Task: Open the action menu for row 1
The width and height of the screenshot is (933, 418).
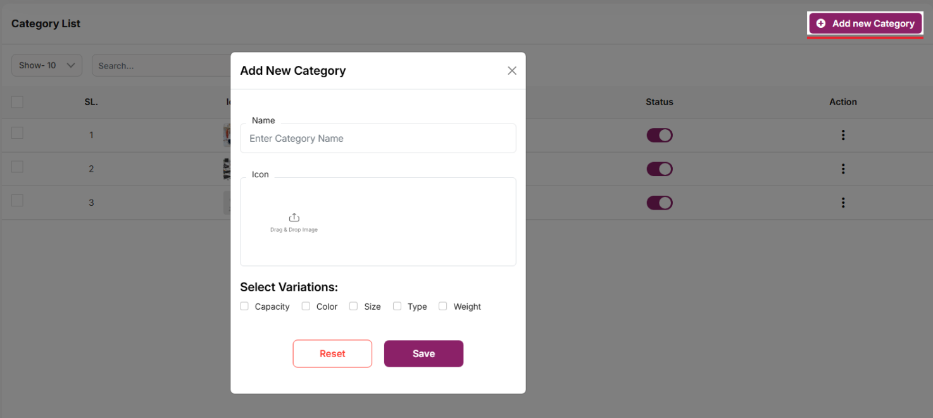Action: coord(842,135)
